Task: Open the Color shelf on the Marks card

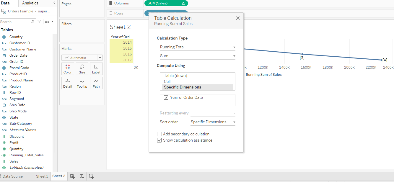Action: tap(68, 68)
